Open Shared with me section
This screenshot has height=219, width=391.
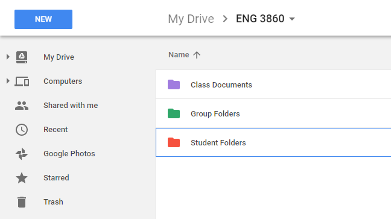pos(71,105)
